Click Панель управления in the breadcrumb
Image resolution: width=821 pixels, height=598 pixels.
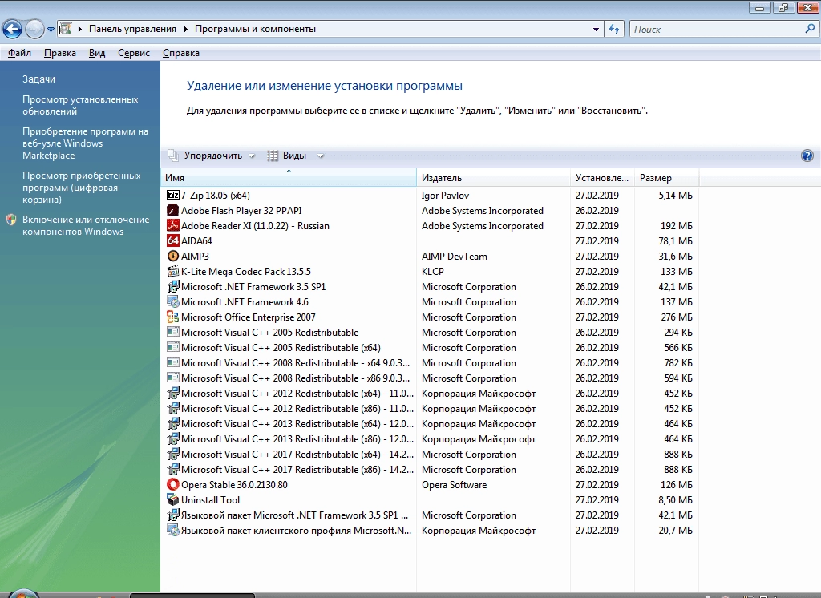click(132, 29)
